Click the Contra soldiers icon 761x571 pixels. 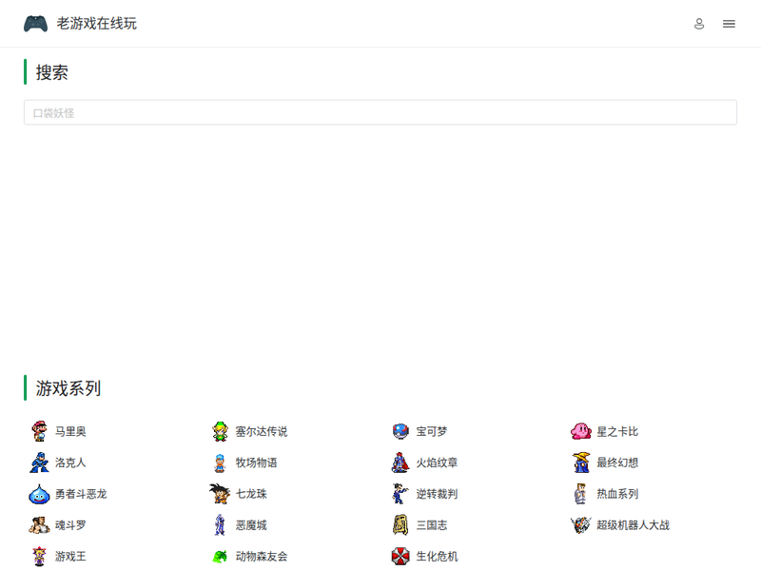tap(39, 525)
